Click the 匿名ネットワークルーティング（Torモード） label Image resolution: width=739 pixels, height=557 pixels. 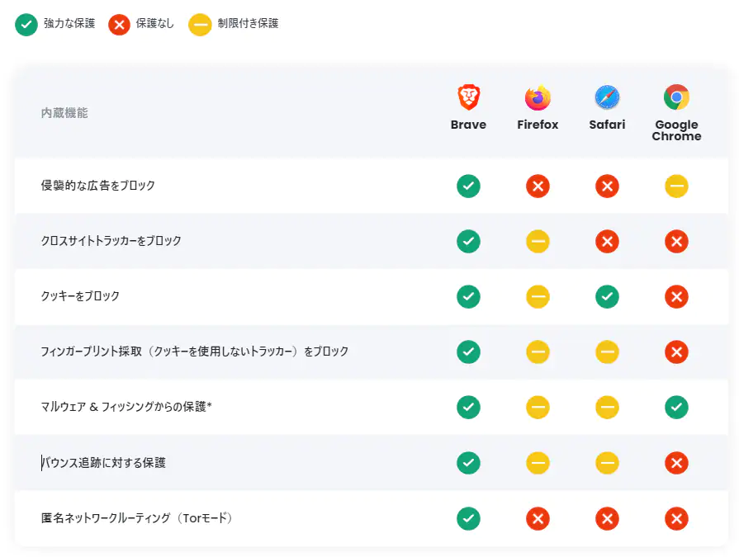coord(137,518)
